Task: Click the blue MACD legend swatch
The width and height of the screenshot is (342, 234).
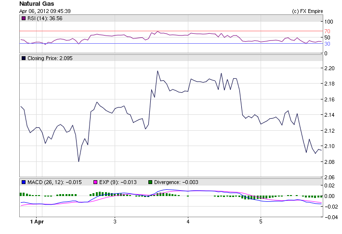Action: [24, 182]
